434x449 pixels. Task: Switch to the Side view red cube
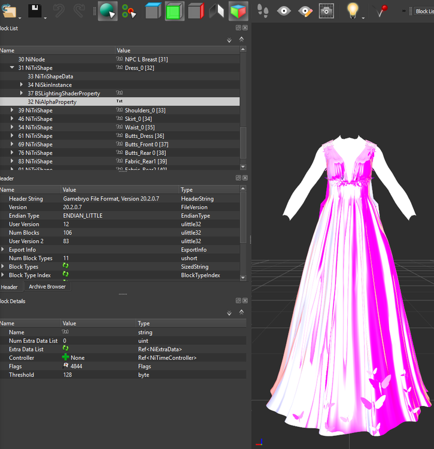196,11
